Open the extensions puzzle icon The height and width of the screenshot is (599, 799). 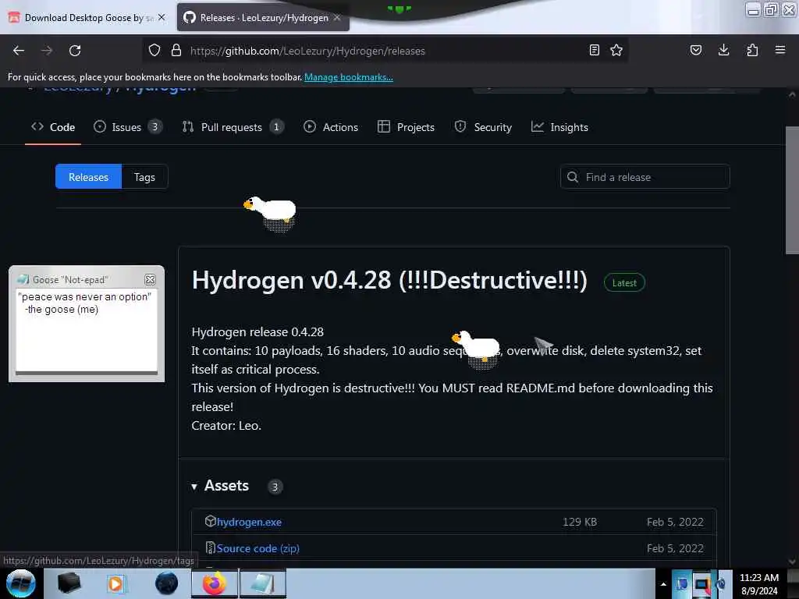(x=752, y=50)
